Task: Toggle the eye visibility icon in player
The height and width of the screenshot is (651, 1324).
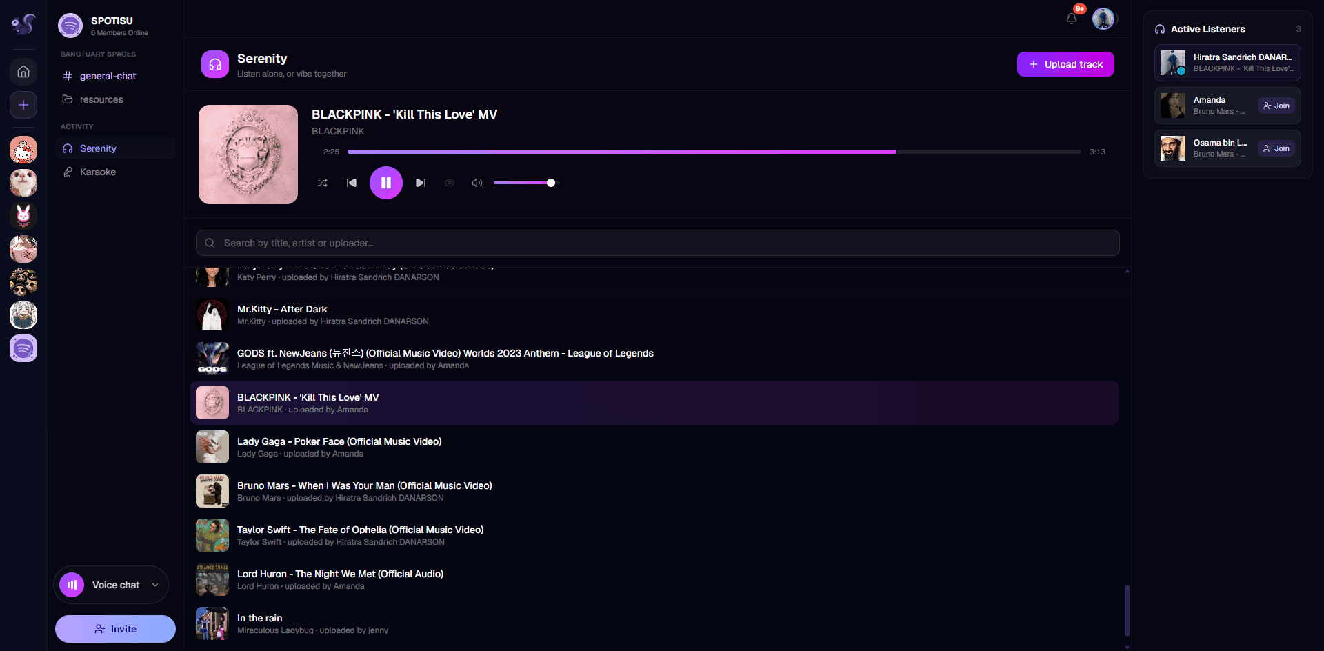Action: coord(450,183)
